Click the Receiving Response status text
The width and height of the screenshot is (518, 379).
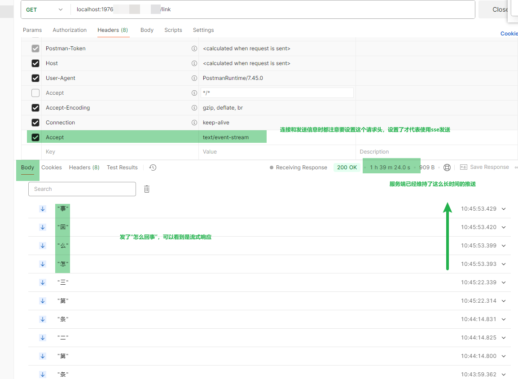click(x=301, y=167)
